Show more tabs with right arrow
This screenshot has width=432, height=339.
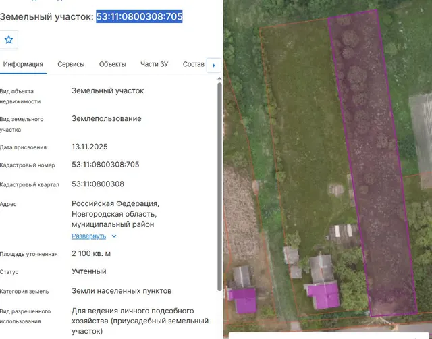(214, 66)
